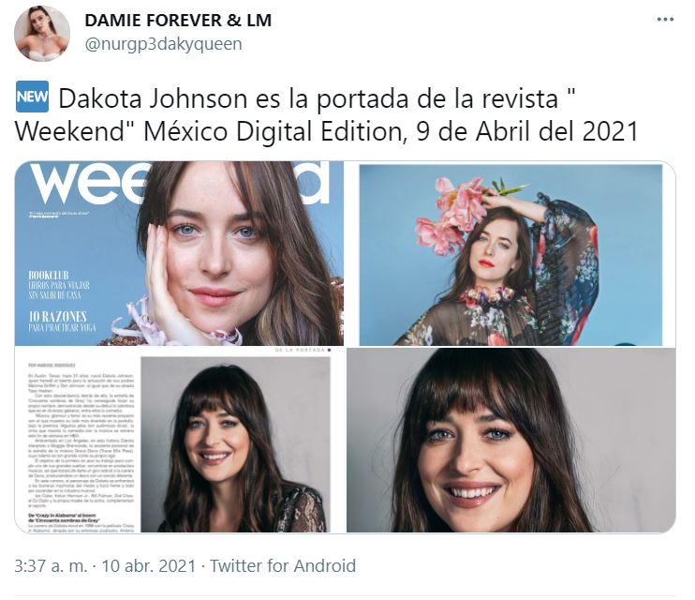The height and width of the screenshot is (600, 695).
Task: Open the DAMIE FOREVER & LM profile name
Action: coord(178,20)
